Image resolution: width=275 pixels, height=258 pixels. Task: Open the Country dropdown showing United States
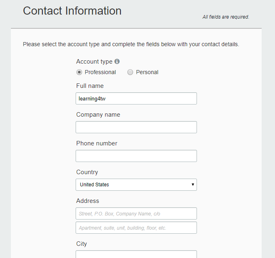[x=136, y=185]
